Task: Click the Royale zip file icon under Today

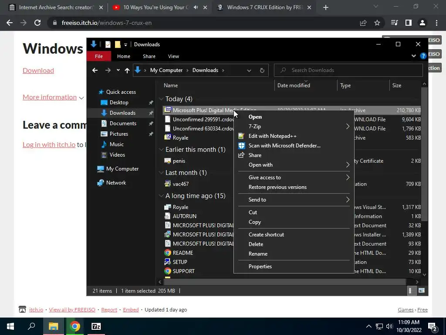Action: [x=168, y=137]
